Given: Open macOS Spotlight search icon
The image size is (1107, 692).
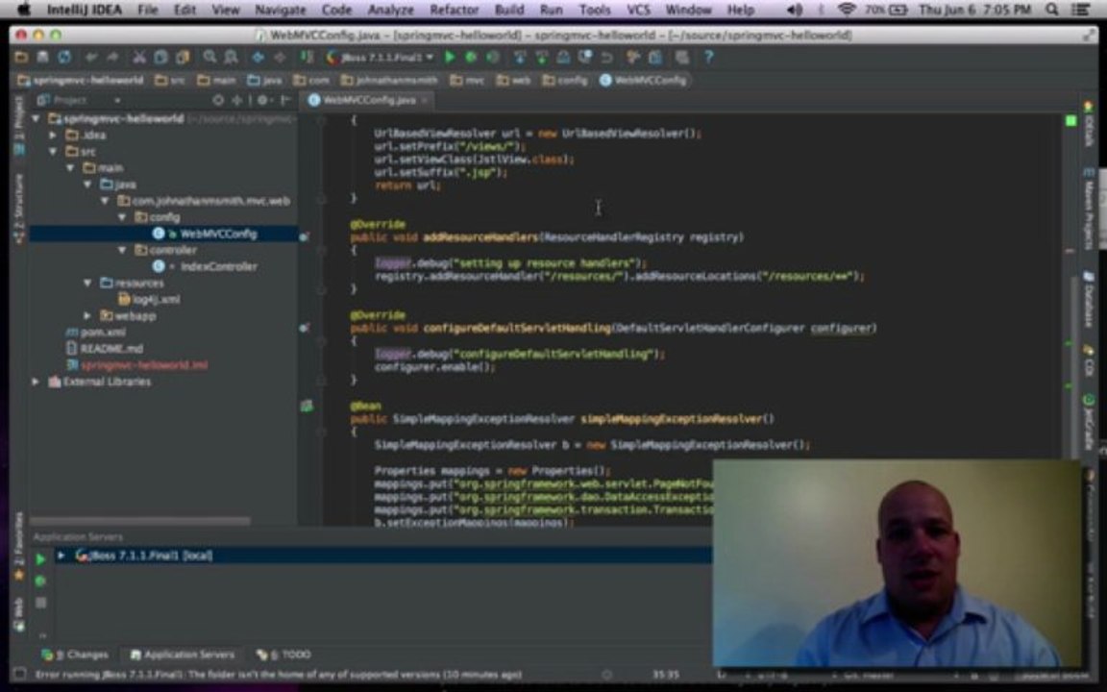Looking at the screenshot, I should click(x=1051, y=10).
